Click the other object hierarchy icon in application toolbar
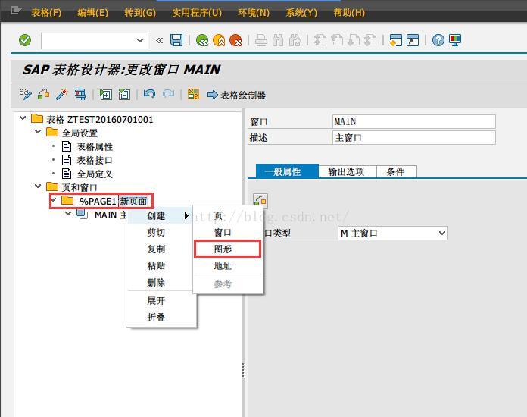The width and height of the screenshot is (527, 417). 44,95
